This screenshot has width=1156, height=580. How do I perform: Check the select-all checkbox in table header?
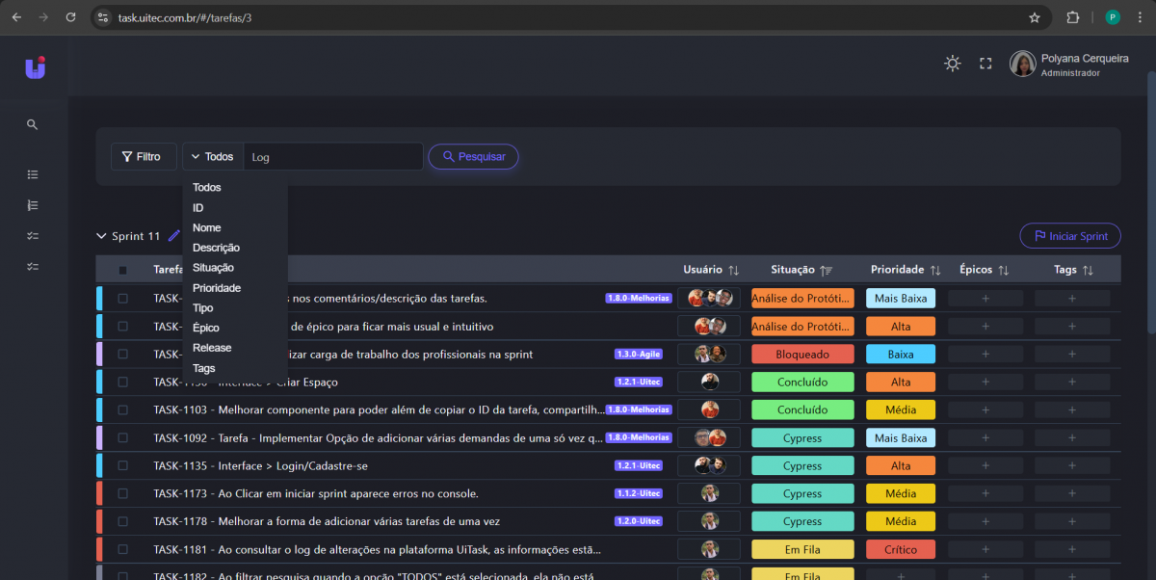point(122,271)
